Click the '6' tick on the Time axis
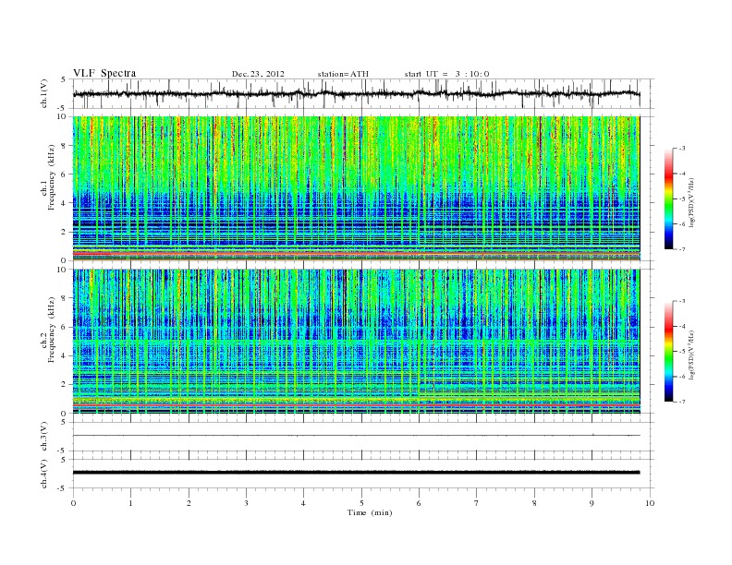 (419, 503)
